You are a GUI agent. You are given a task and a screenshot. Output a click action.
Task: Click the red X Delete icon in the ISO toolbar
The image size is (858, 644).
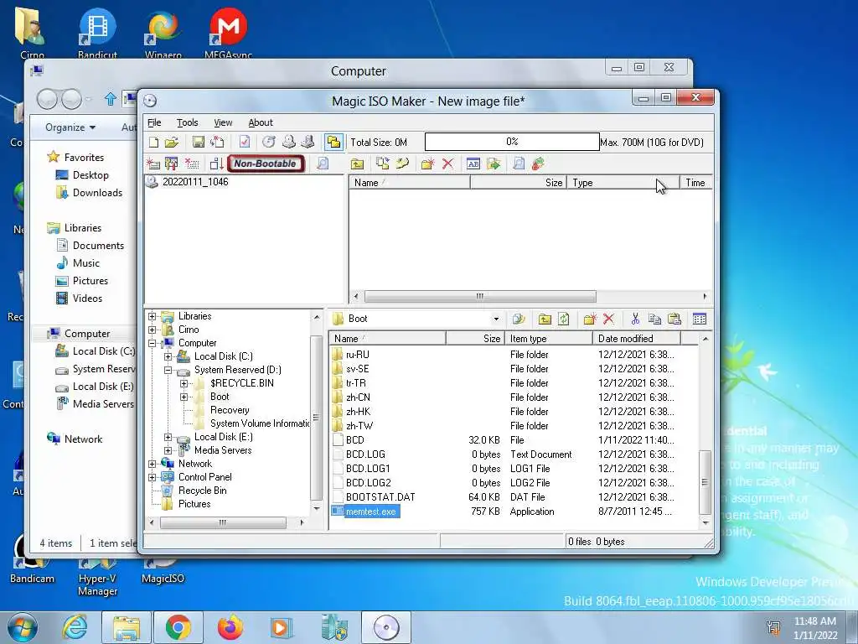point(447,164)
